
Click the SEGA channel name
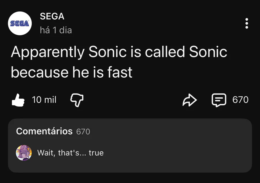point(52,16)
